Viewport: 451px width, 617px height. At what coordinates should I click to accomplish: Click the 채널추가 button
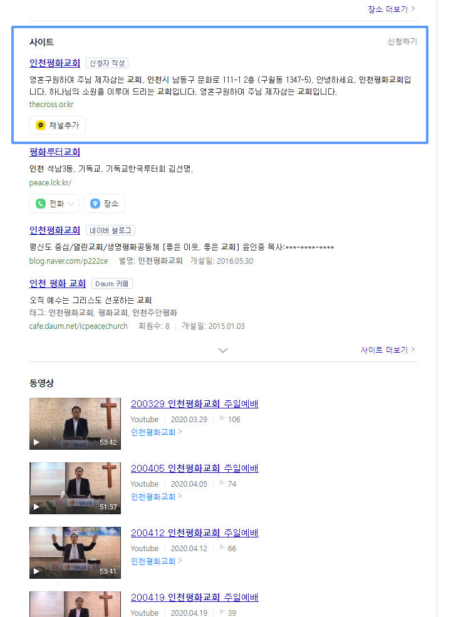[58, 125]
